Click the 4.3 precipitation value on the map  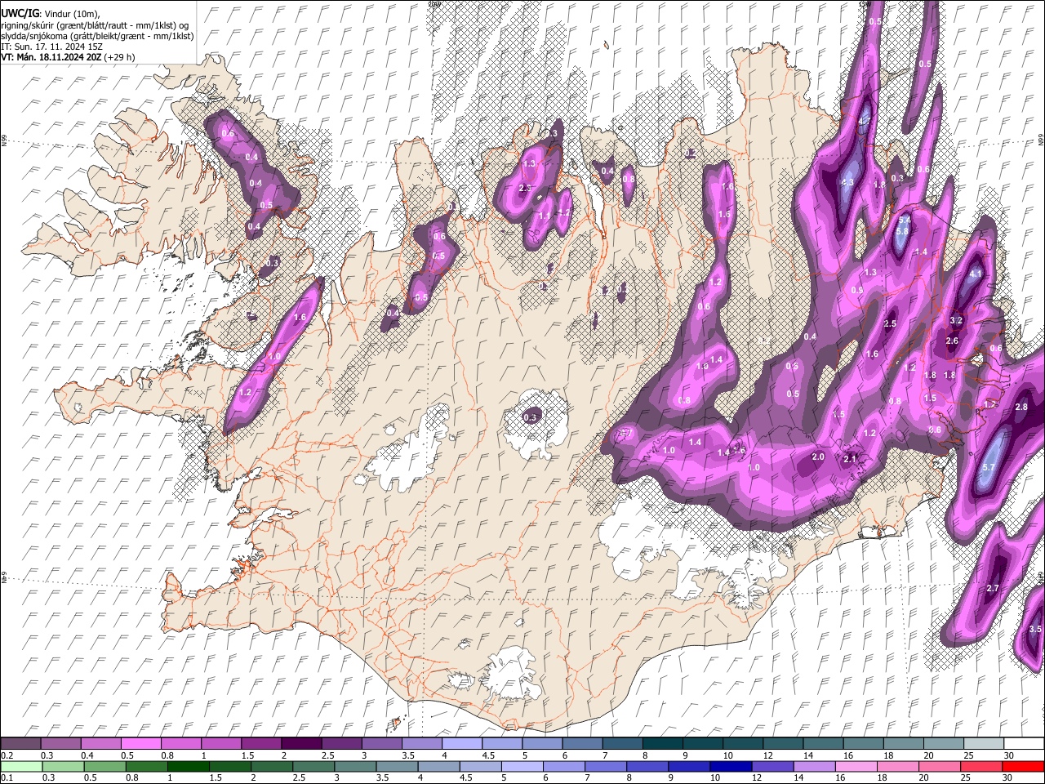point(847,182)
